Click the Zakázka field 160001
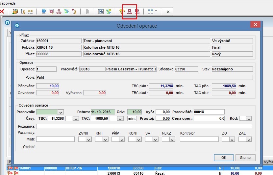The width and height of the screenshot is (273, 175). (x=59, y=41)
